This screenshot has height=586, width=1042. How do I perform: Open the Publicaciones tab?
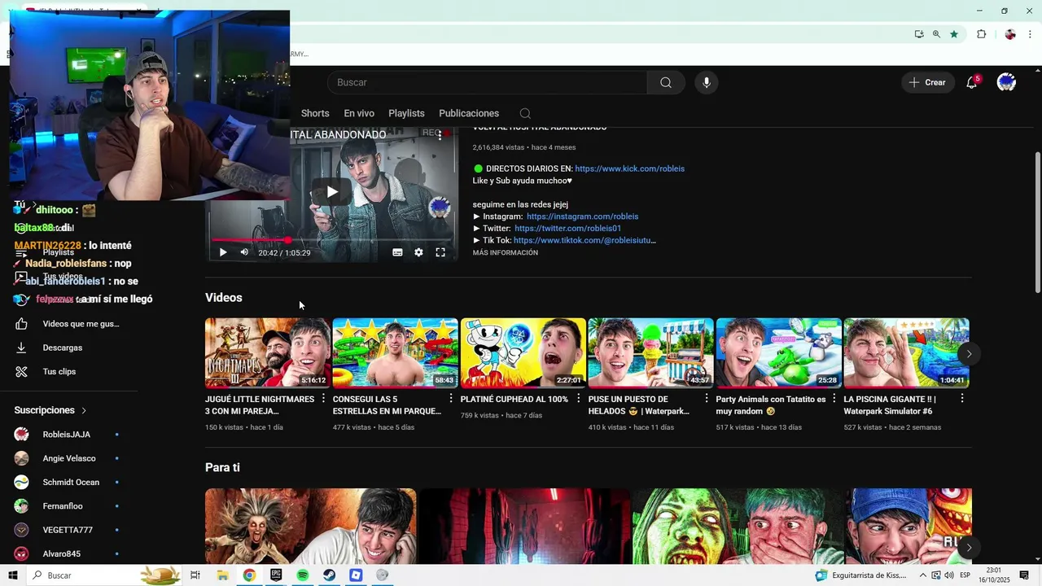(469, 113)
